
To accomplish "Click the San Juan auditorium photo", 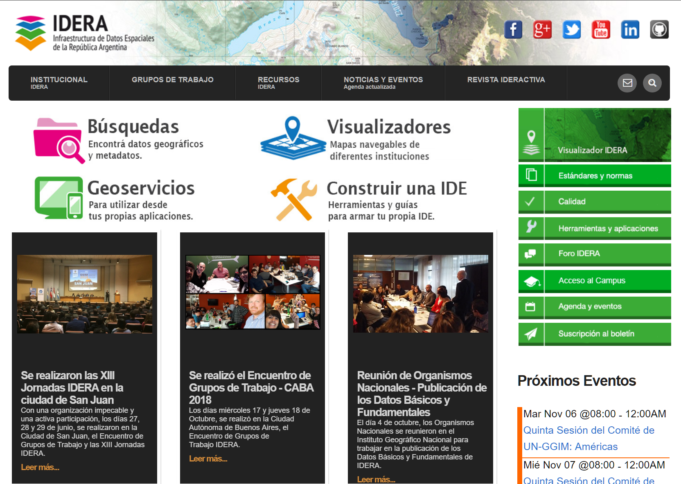I will click(85, 294).
